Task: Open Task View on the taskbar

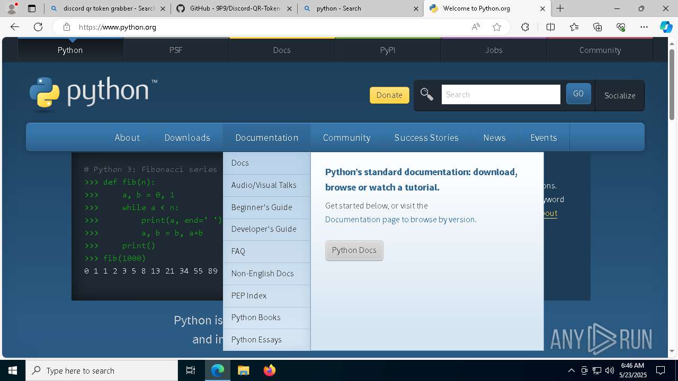Action: (191, 370)
